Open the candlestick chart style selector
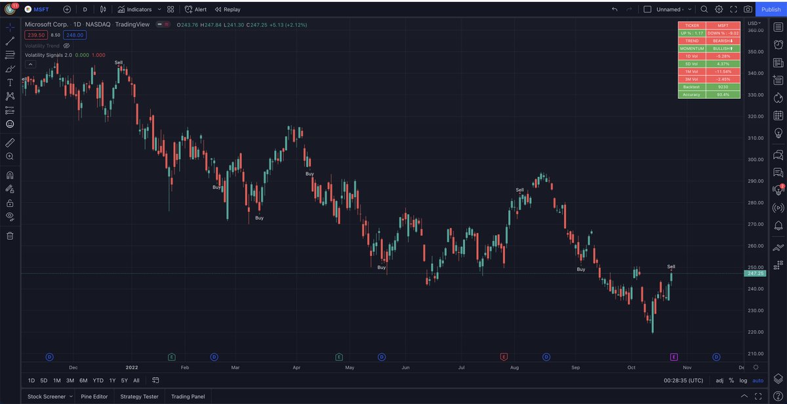The height and width of the screenshot is (404, 787). point(103,9)
